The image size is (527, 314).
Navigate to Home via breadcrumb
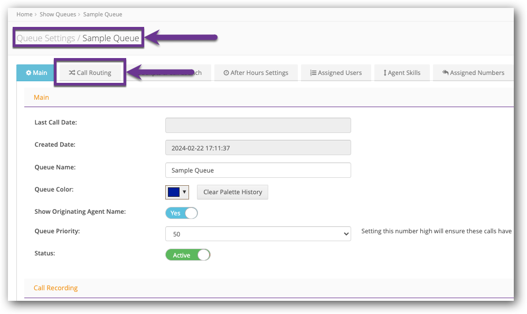[x=24, y=14]
